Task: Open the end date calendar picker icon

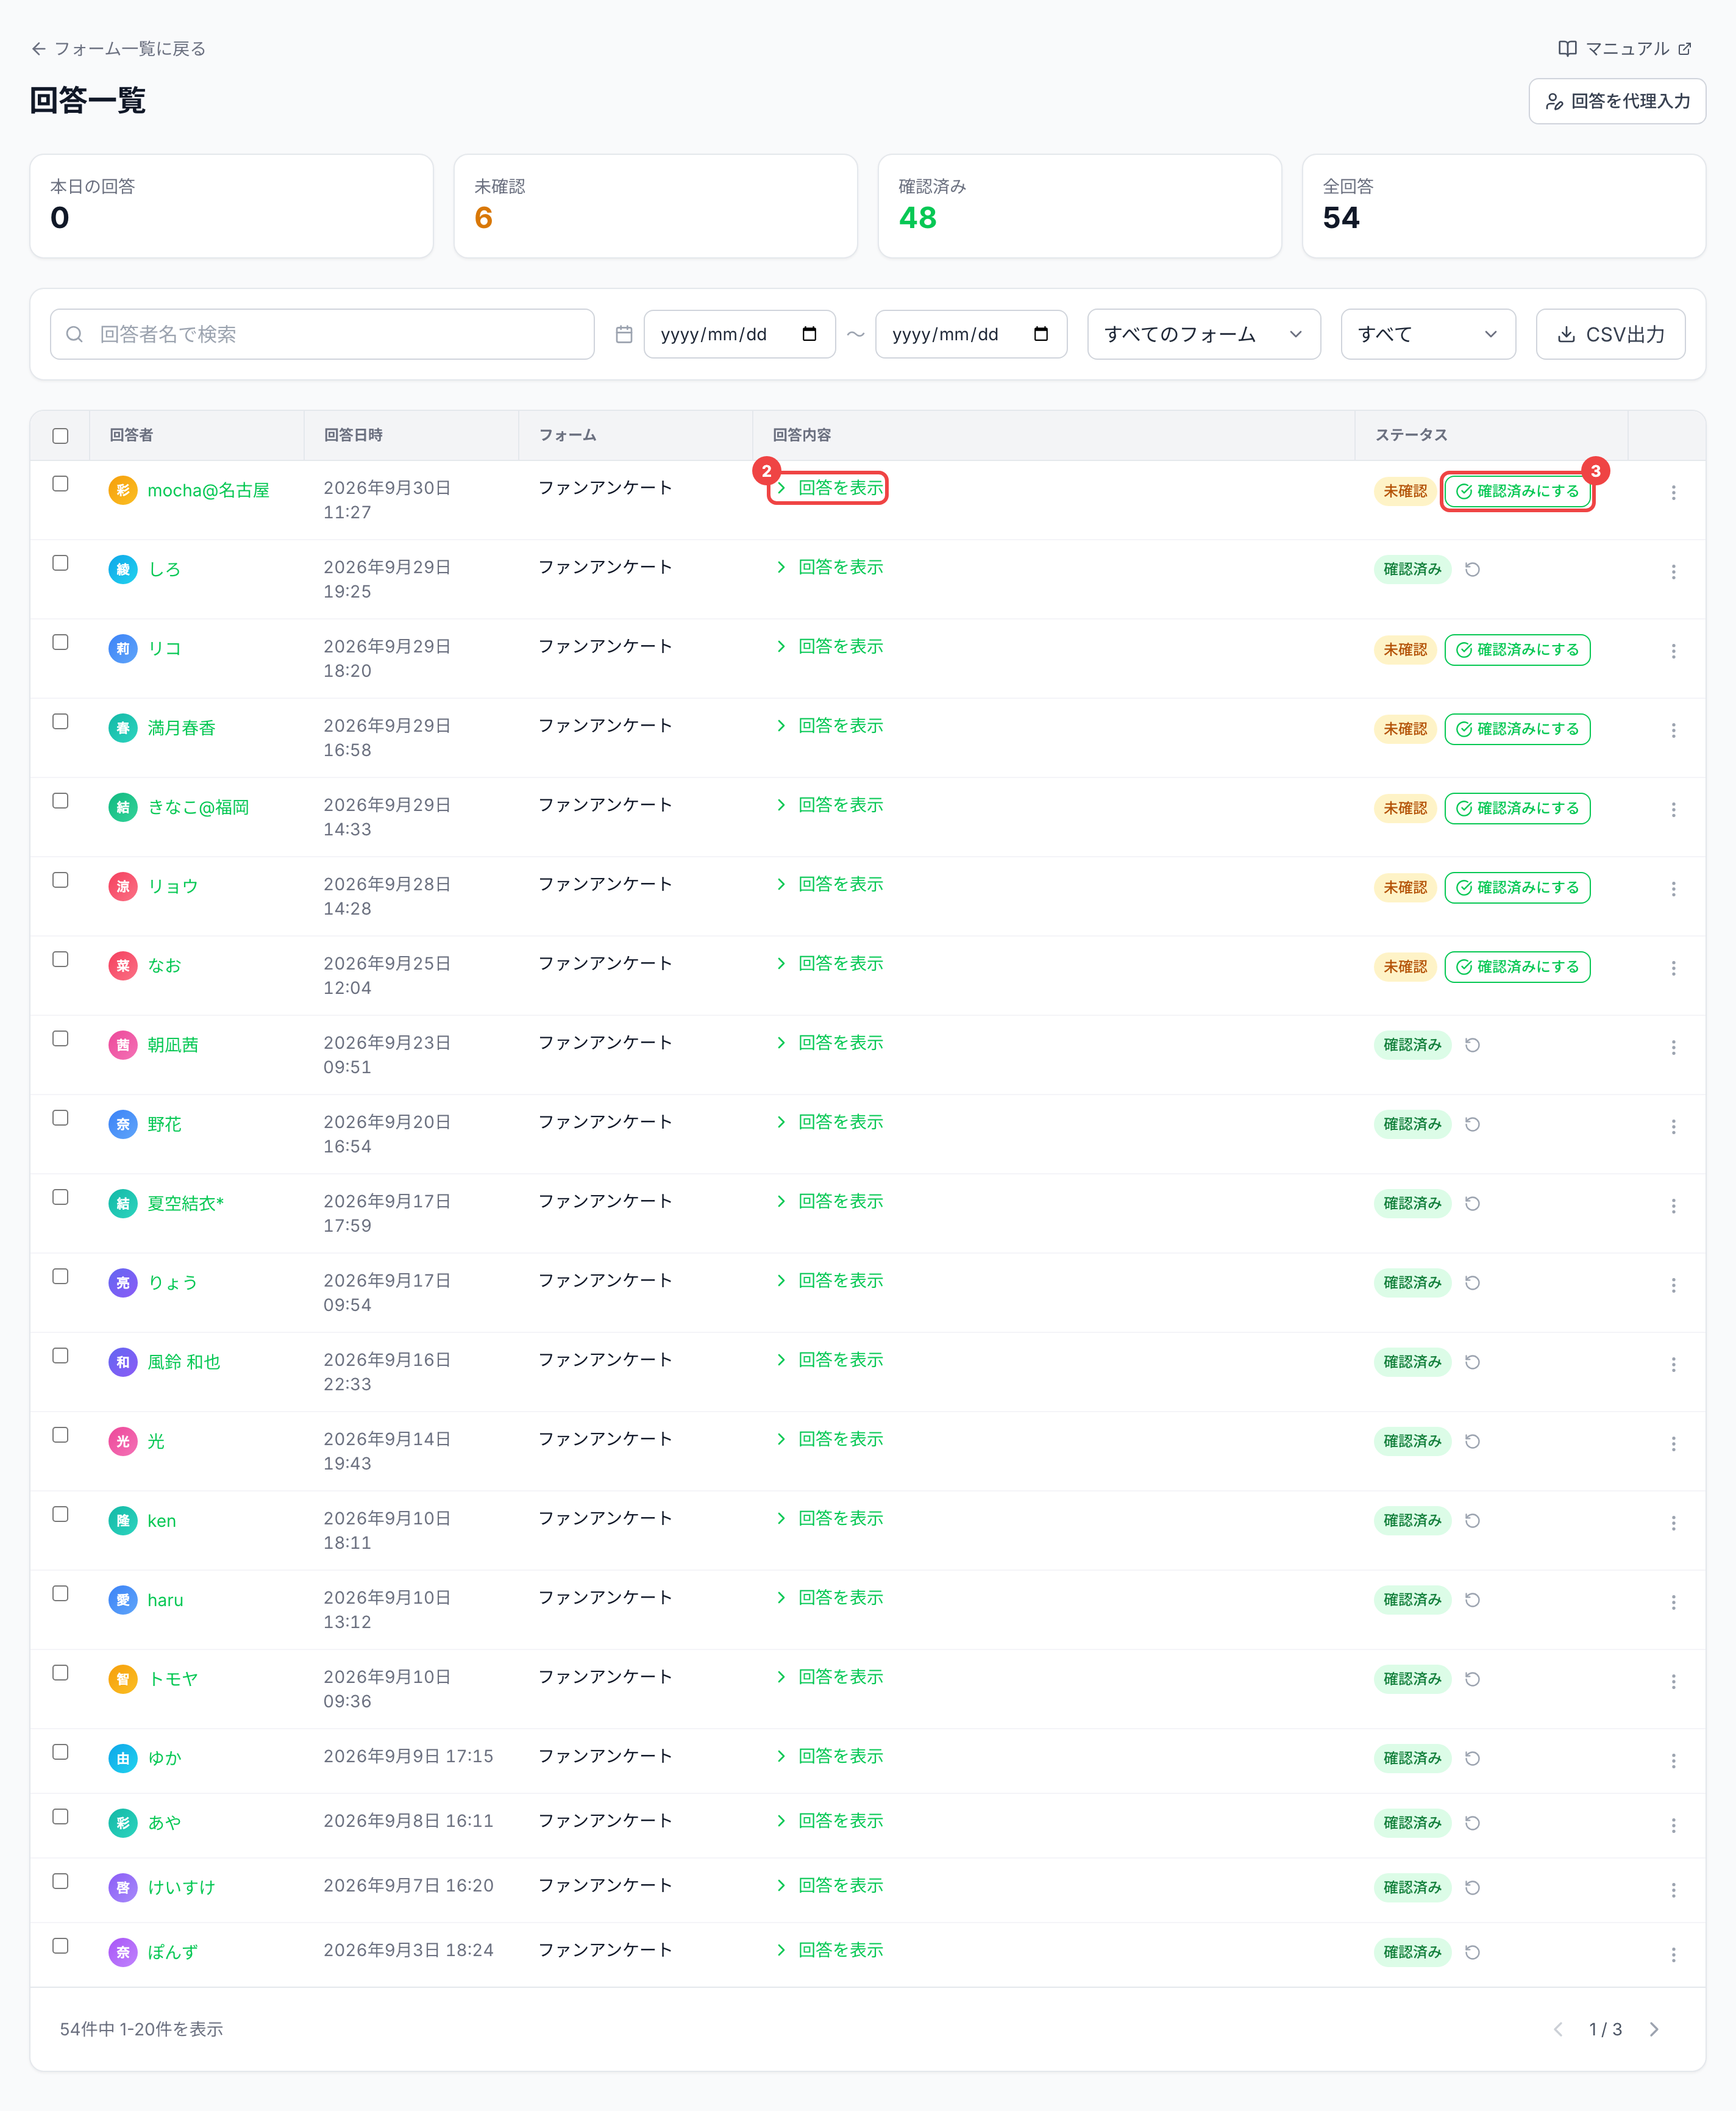Action: pos(1040,334)
